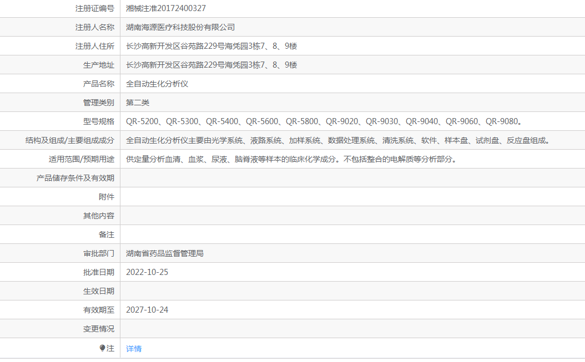The height and width of the screenshot is (362, 585).
Task: Select model QR-5300 in the model list
Action: pos(182,121)
